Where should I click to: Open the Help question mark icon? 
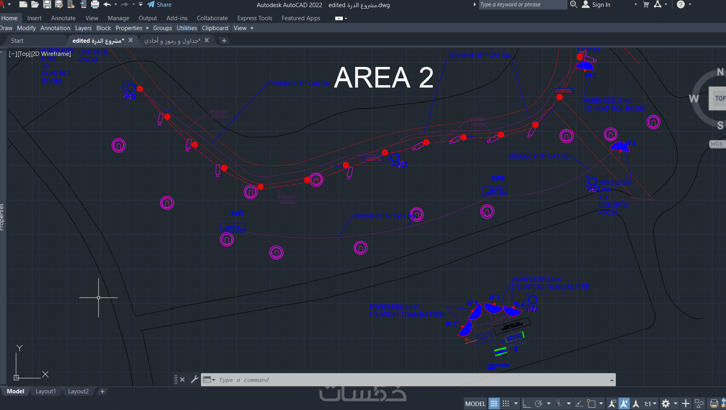(x=681, y=5)
